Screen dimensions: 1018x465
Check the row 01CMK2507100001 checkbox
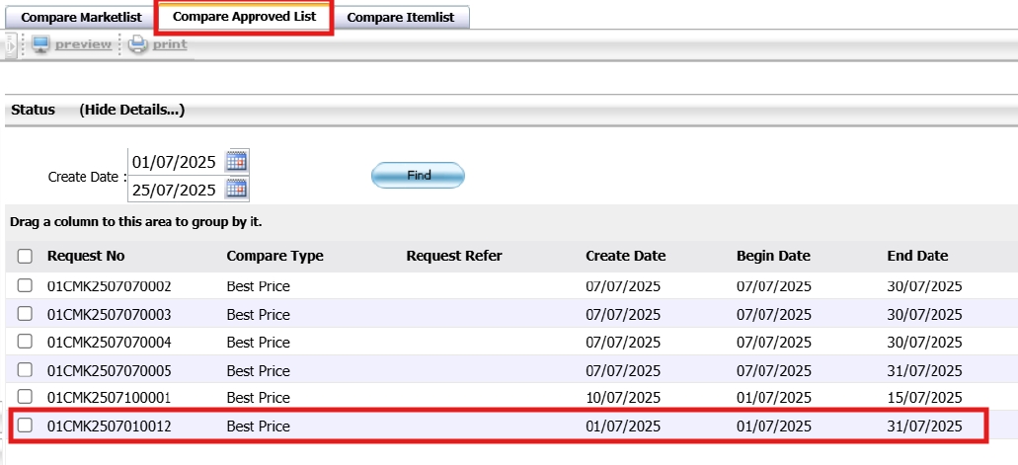pyautogui.click(x=25, y=398)
